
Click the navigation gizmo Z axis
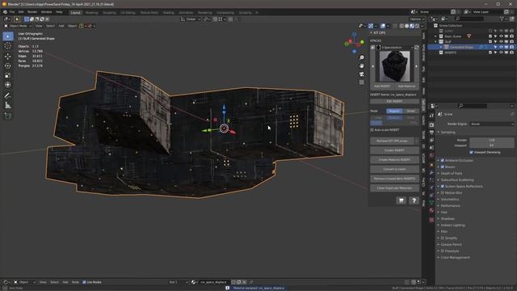(355, 34)
